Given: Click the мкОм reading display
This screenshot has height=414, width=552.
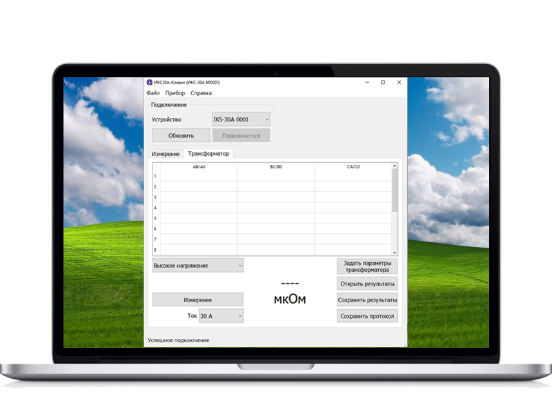Looking at the screenshot, I should pyautogui.click(x=290, y=299).
